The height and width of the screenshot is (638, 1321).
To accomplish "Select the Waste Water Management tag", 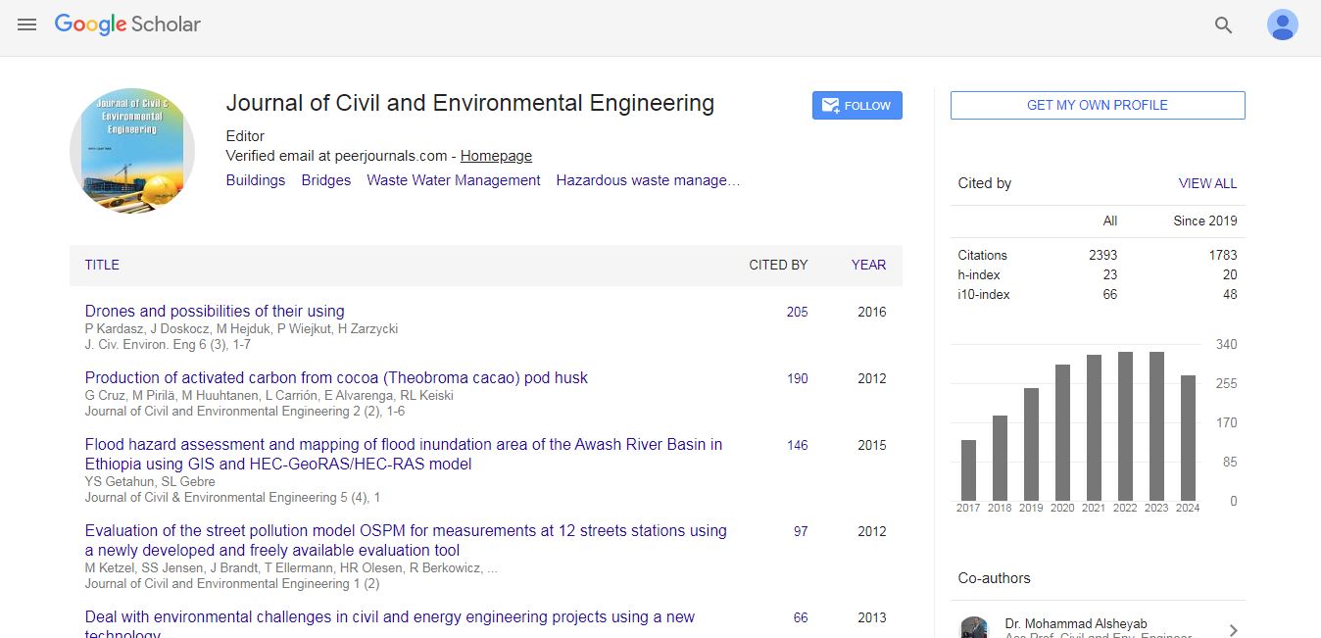I will tap(453, 180).
